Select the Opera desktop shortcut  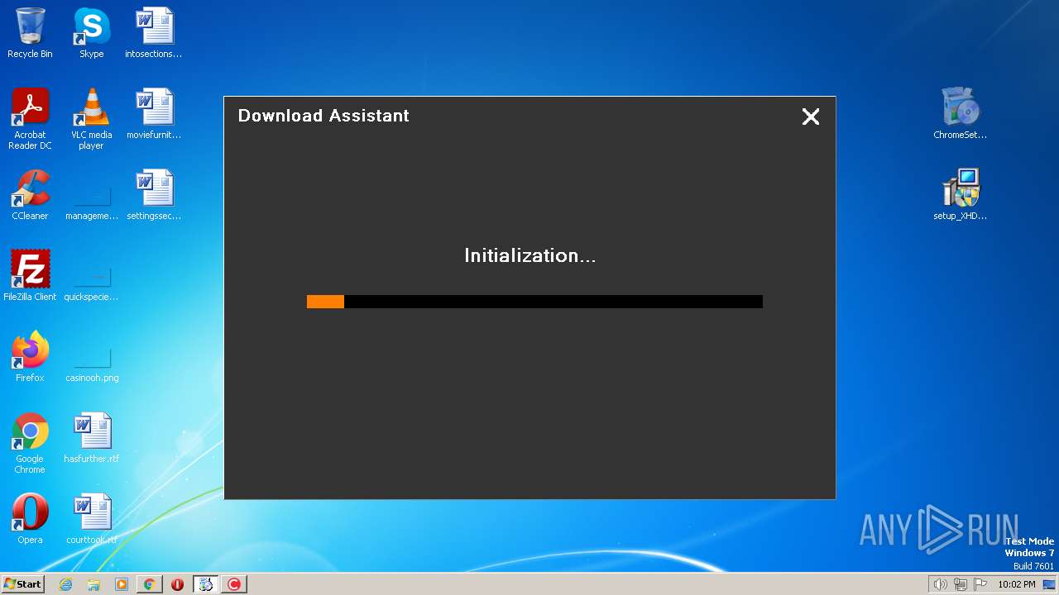[30, 519]
